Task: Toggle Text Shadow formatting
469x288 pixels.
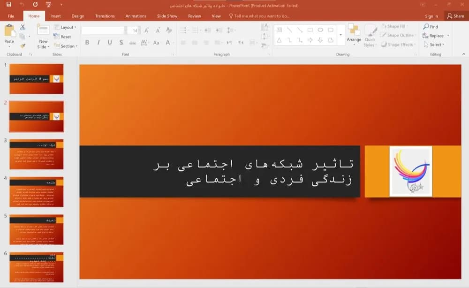Action: coord(121,43)
